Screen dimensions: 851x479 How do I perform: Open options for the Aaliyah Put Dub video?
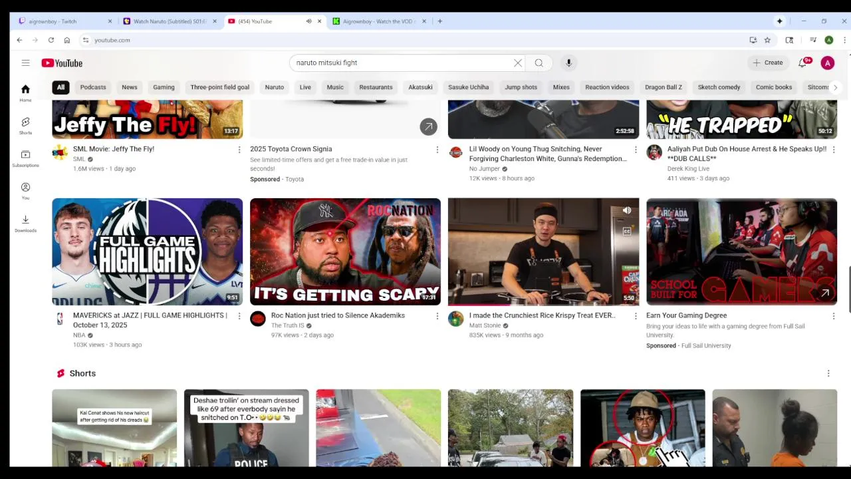point(834,150)
